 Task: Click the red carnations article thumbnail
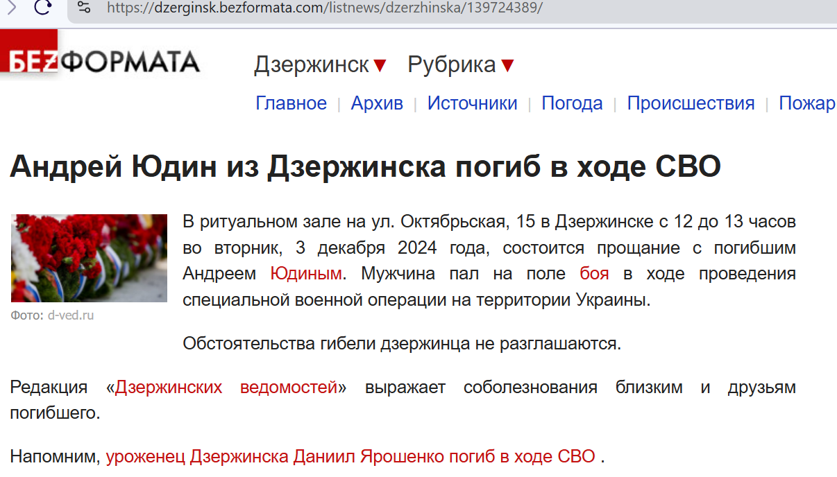89,258
